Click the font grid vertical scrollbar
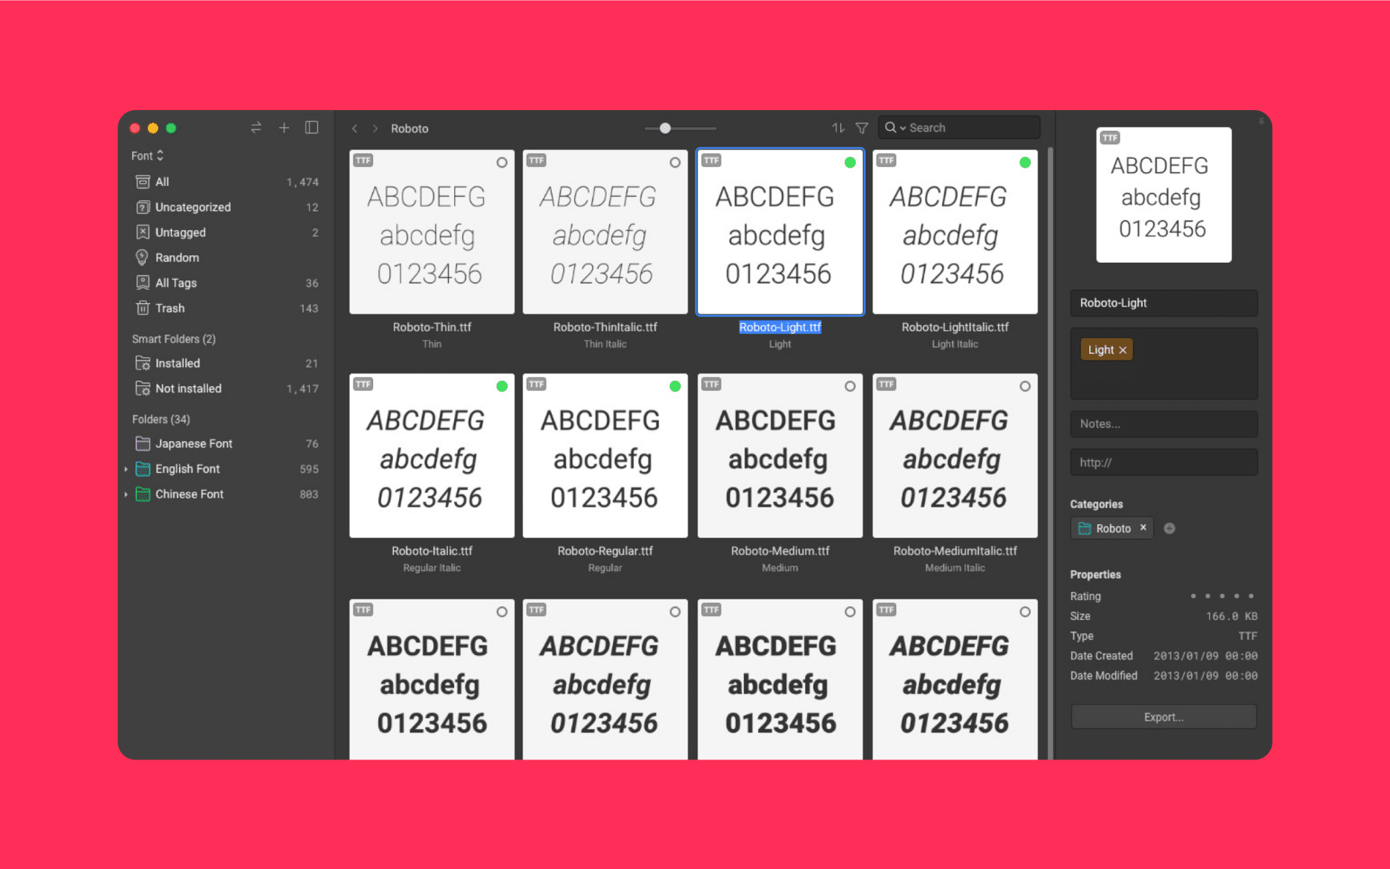This screenshot has height=869, width=1390. click(1050, 452)
